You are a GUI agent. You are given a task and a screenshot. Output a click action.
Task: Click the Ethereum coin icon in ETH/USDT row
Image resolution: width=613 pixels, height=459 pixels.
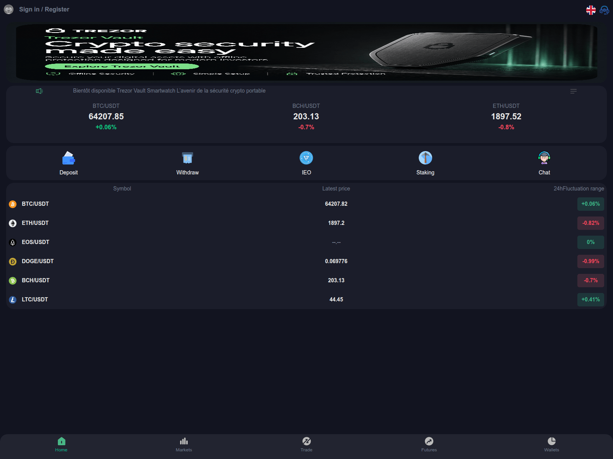tap(13, 223)
